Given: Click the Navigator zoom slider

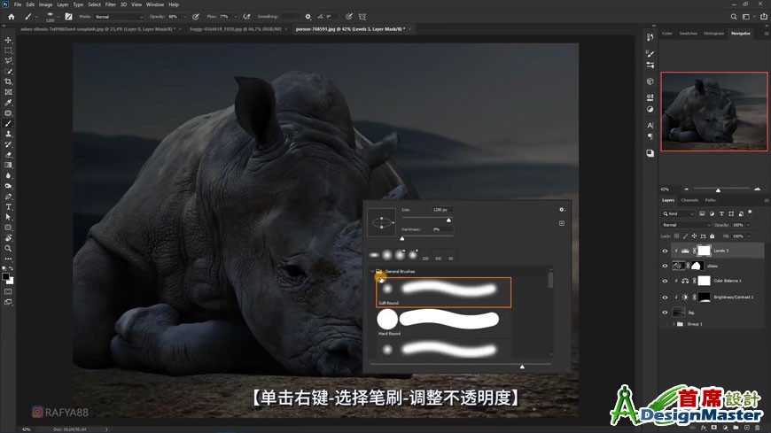Looking at the screenshot, I should (x=718, y=190).
